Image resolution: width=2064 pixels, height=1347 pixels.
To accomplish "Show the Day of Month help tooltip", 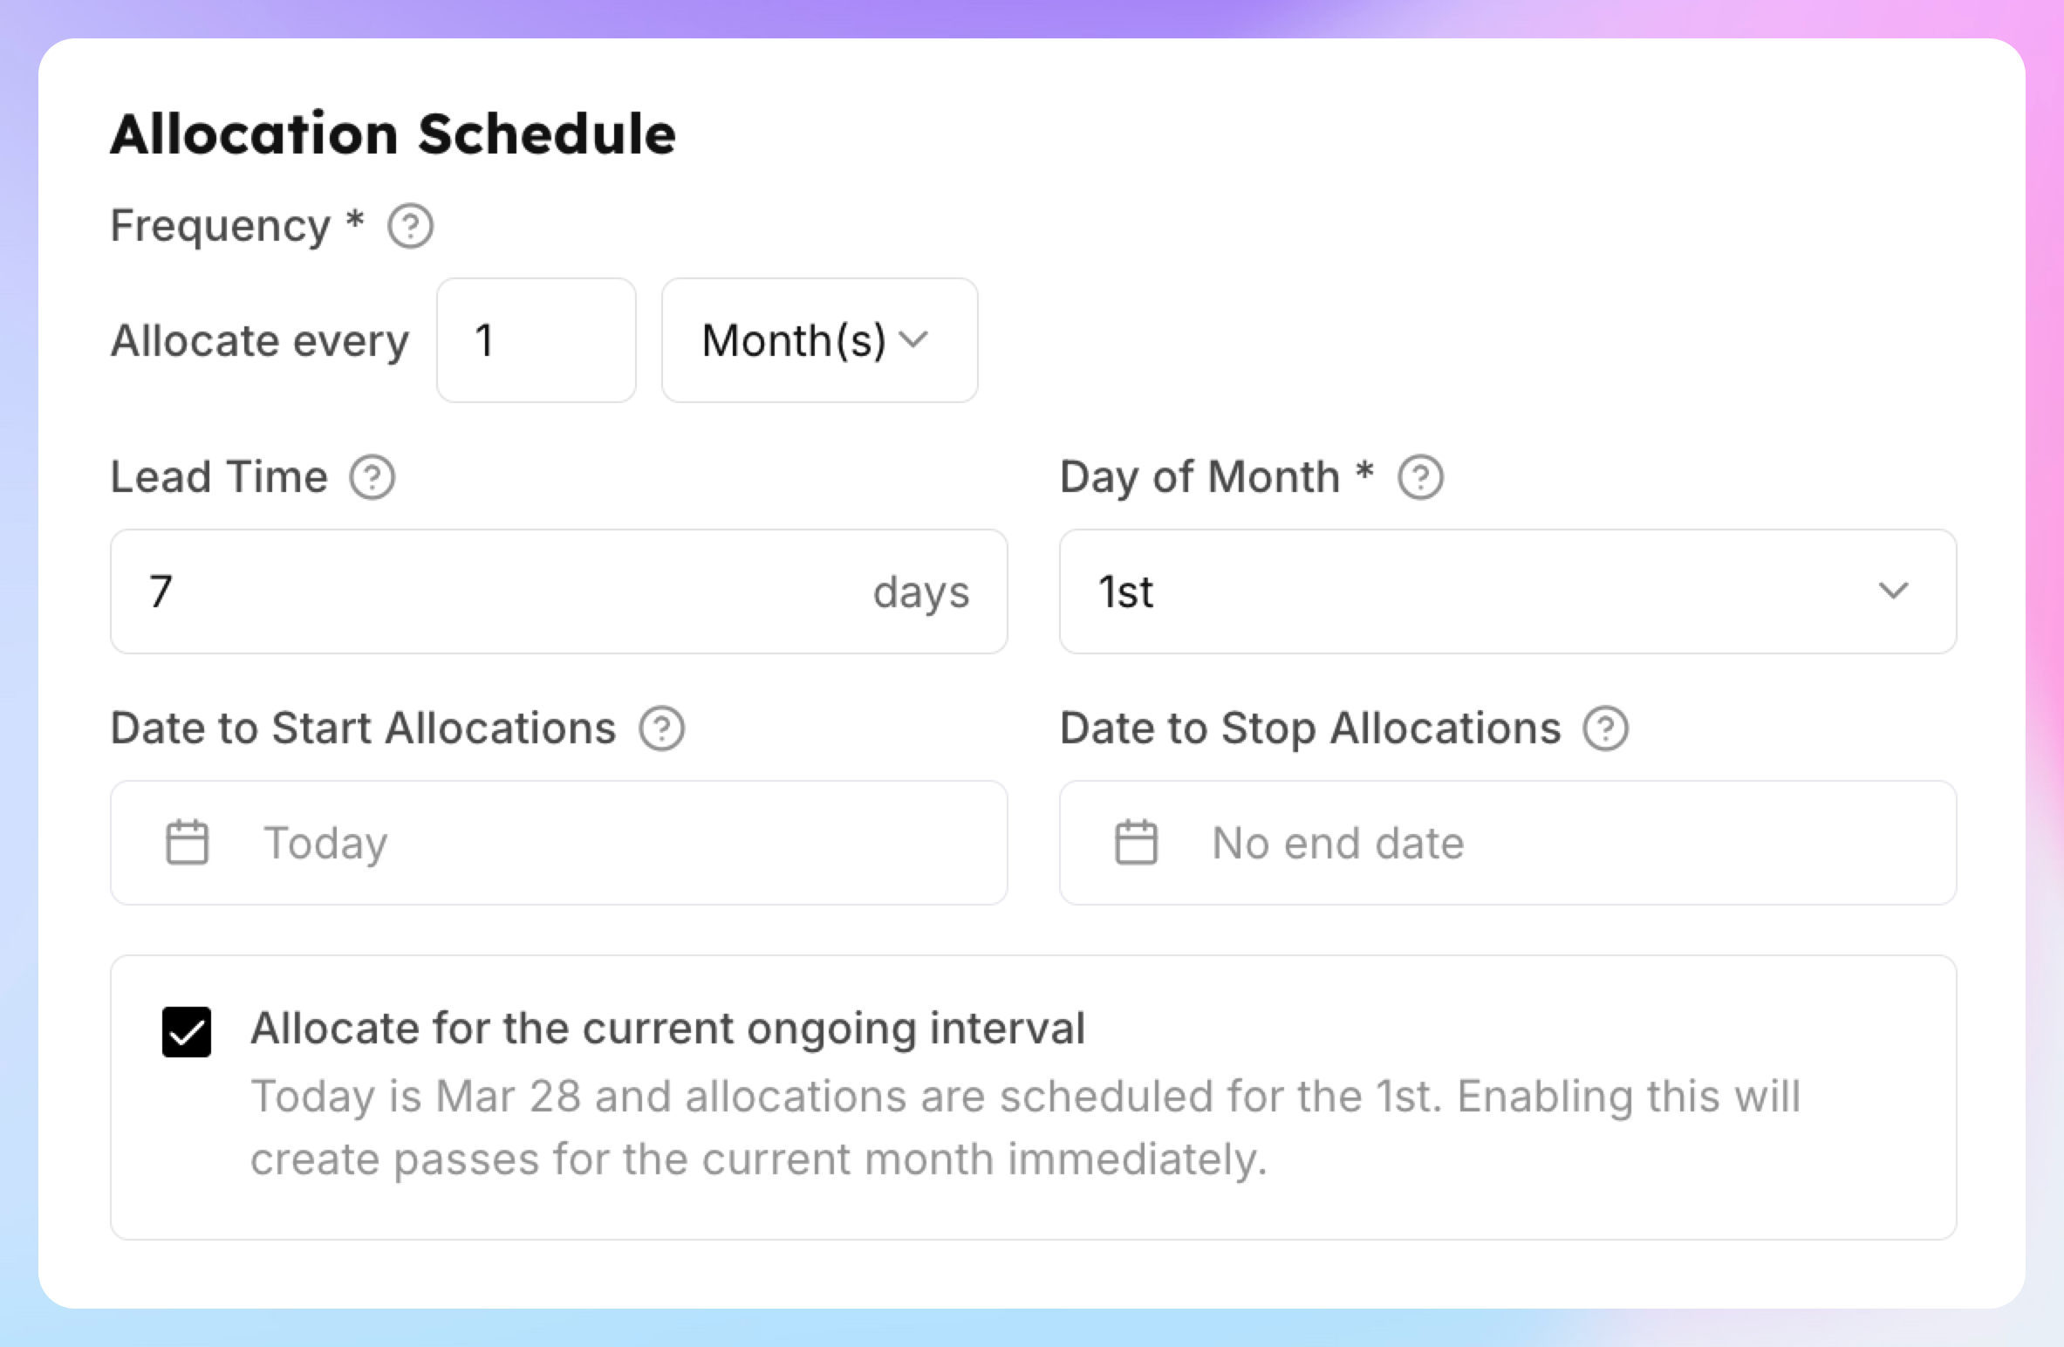I will pos(1420,478).
